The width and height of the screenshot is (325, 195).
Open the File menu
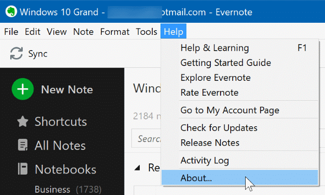[x=11, y=32]
